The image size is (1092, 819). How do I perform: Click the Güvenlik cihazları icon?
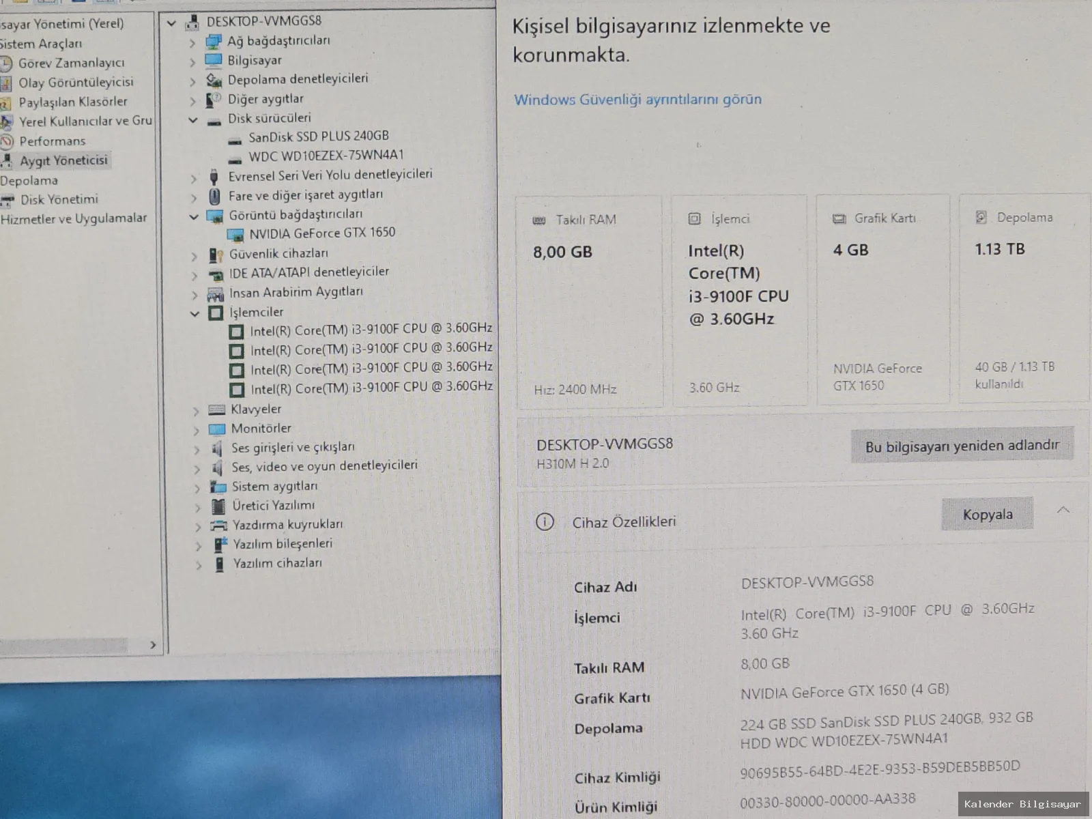216,255
